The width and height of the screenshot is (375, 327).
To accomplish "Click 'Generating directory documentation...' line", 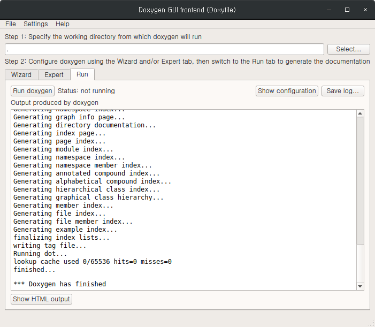I will tap(85, 125).
